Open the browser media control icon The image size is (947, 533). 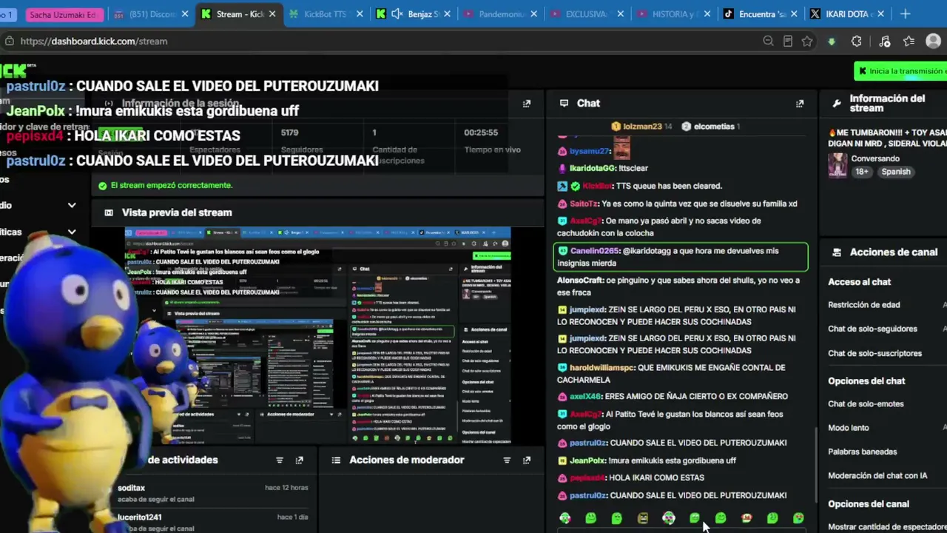(885, 41)
